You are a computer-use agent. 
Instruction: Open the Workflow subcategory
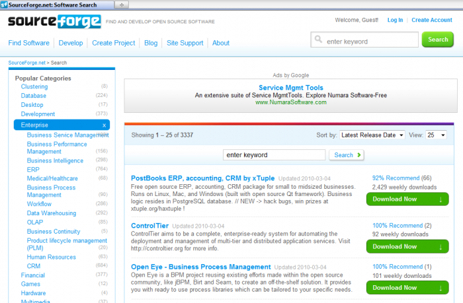tap(39, 204)
